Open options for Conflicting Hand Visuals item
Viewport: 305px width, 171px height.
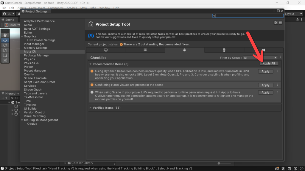278,85
